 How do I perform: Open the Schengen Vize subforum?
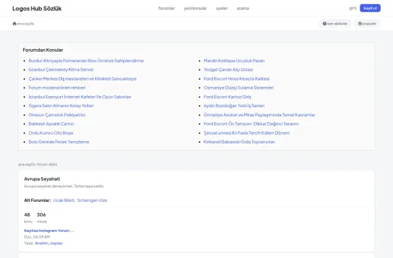pyautogui.click(x=92, y=201)
